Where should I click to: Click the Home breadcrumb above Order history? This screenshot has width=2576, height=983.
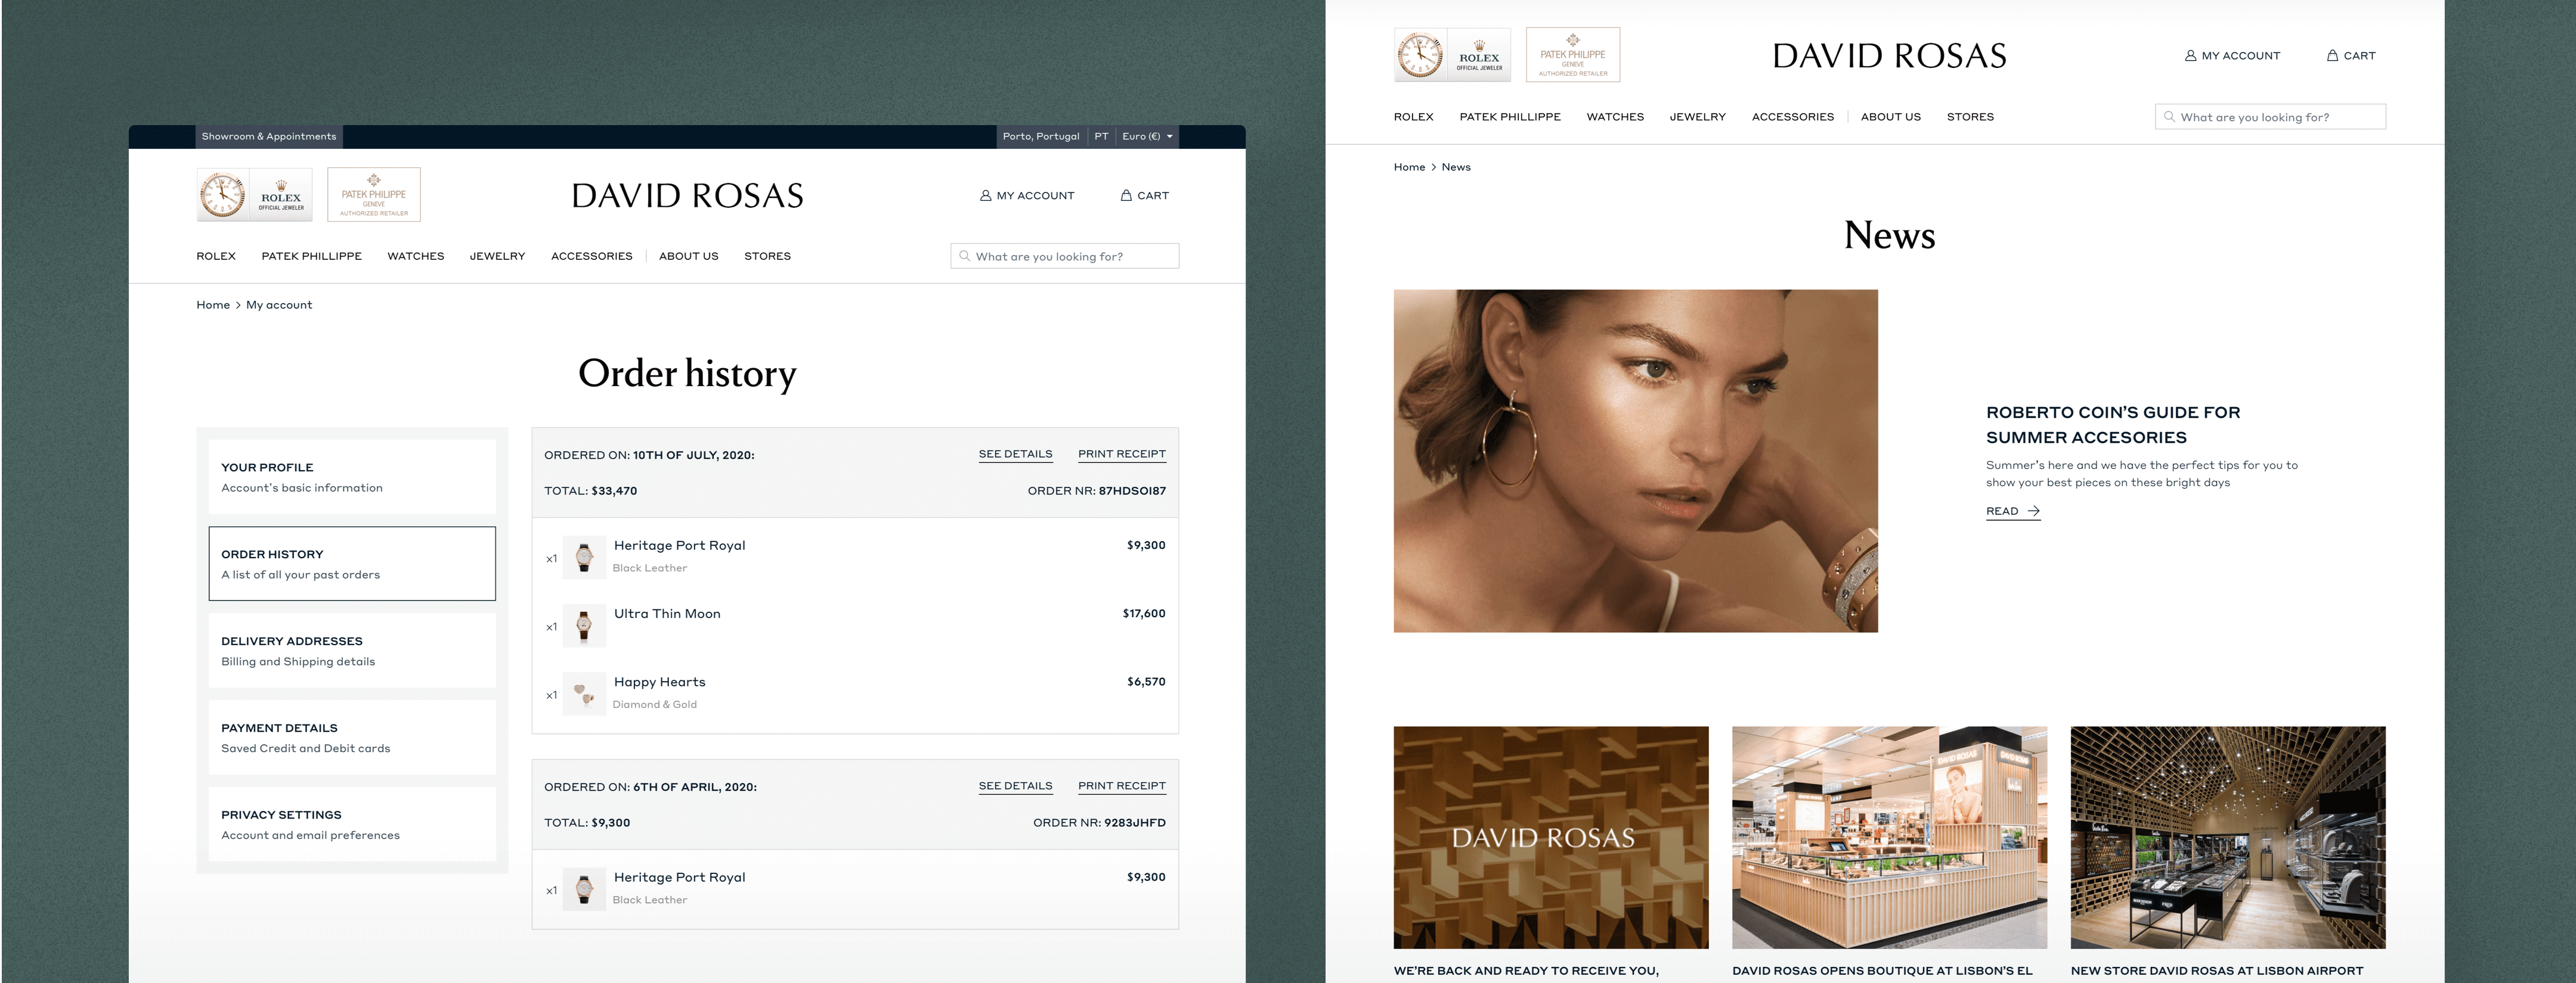coord(213,306)
